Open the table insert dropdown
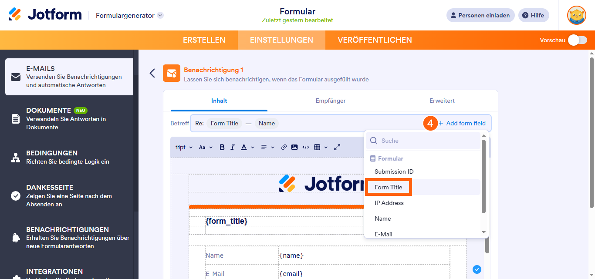This screenshot has width=595, height=279. point(320,147)
